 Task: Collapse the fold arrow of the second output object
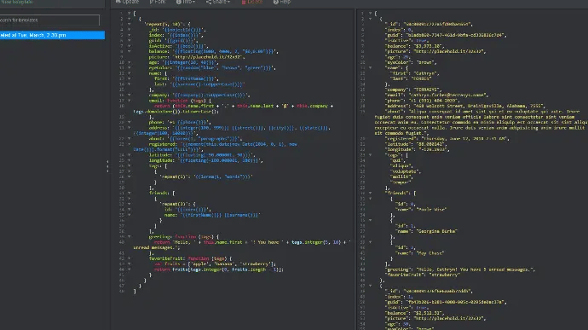tap(370, 286)
